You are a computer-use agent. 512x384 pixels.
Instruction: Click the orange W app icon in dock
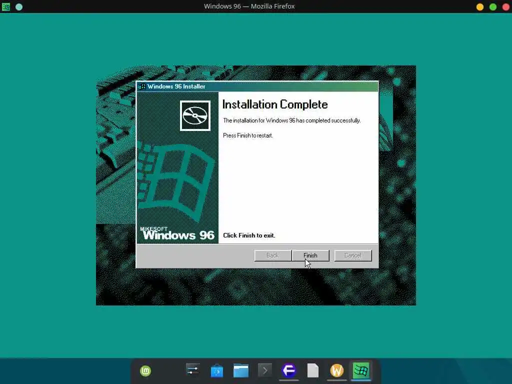336,370
